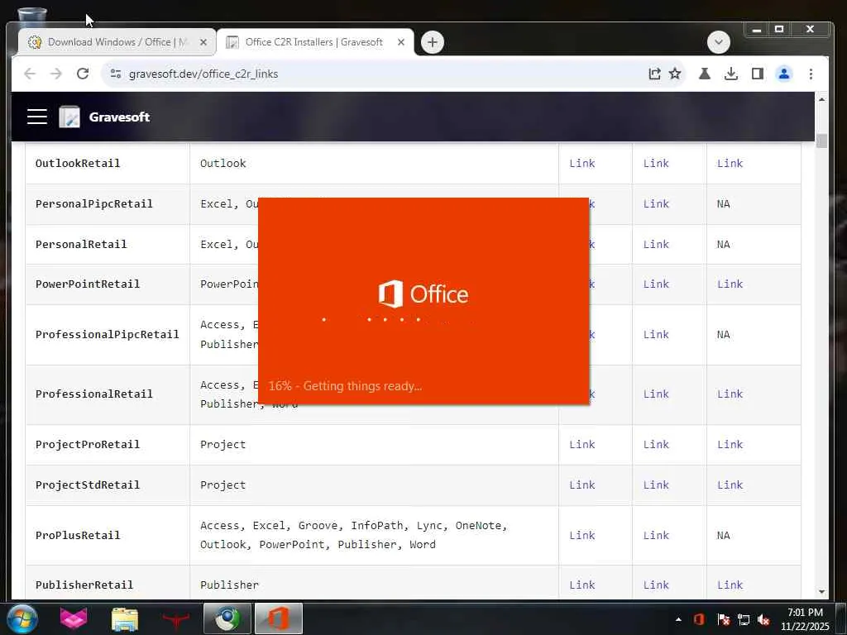The image size is (847, 635).
Task: Click the page scrollbar thumb
Action: pyautogui.click(x=821, y=141)
